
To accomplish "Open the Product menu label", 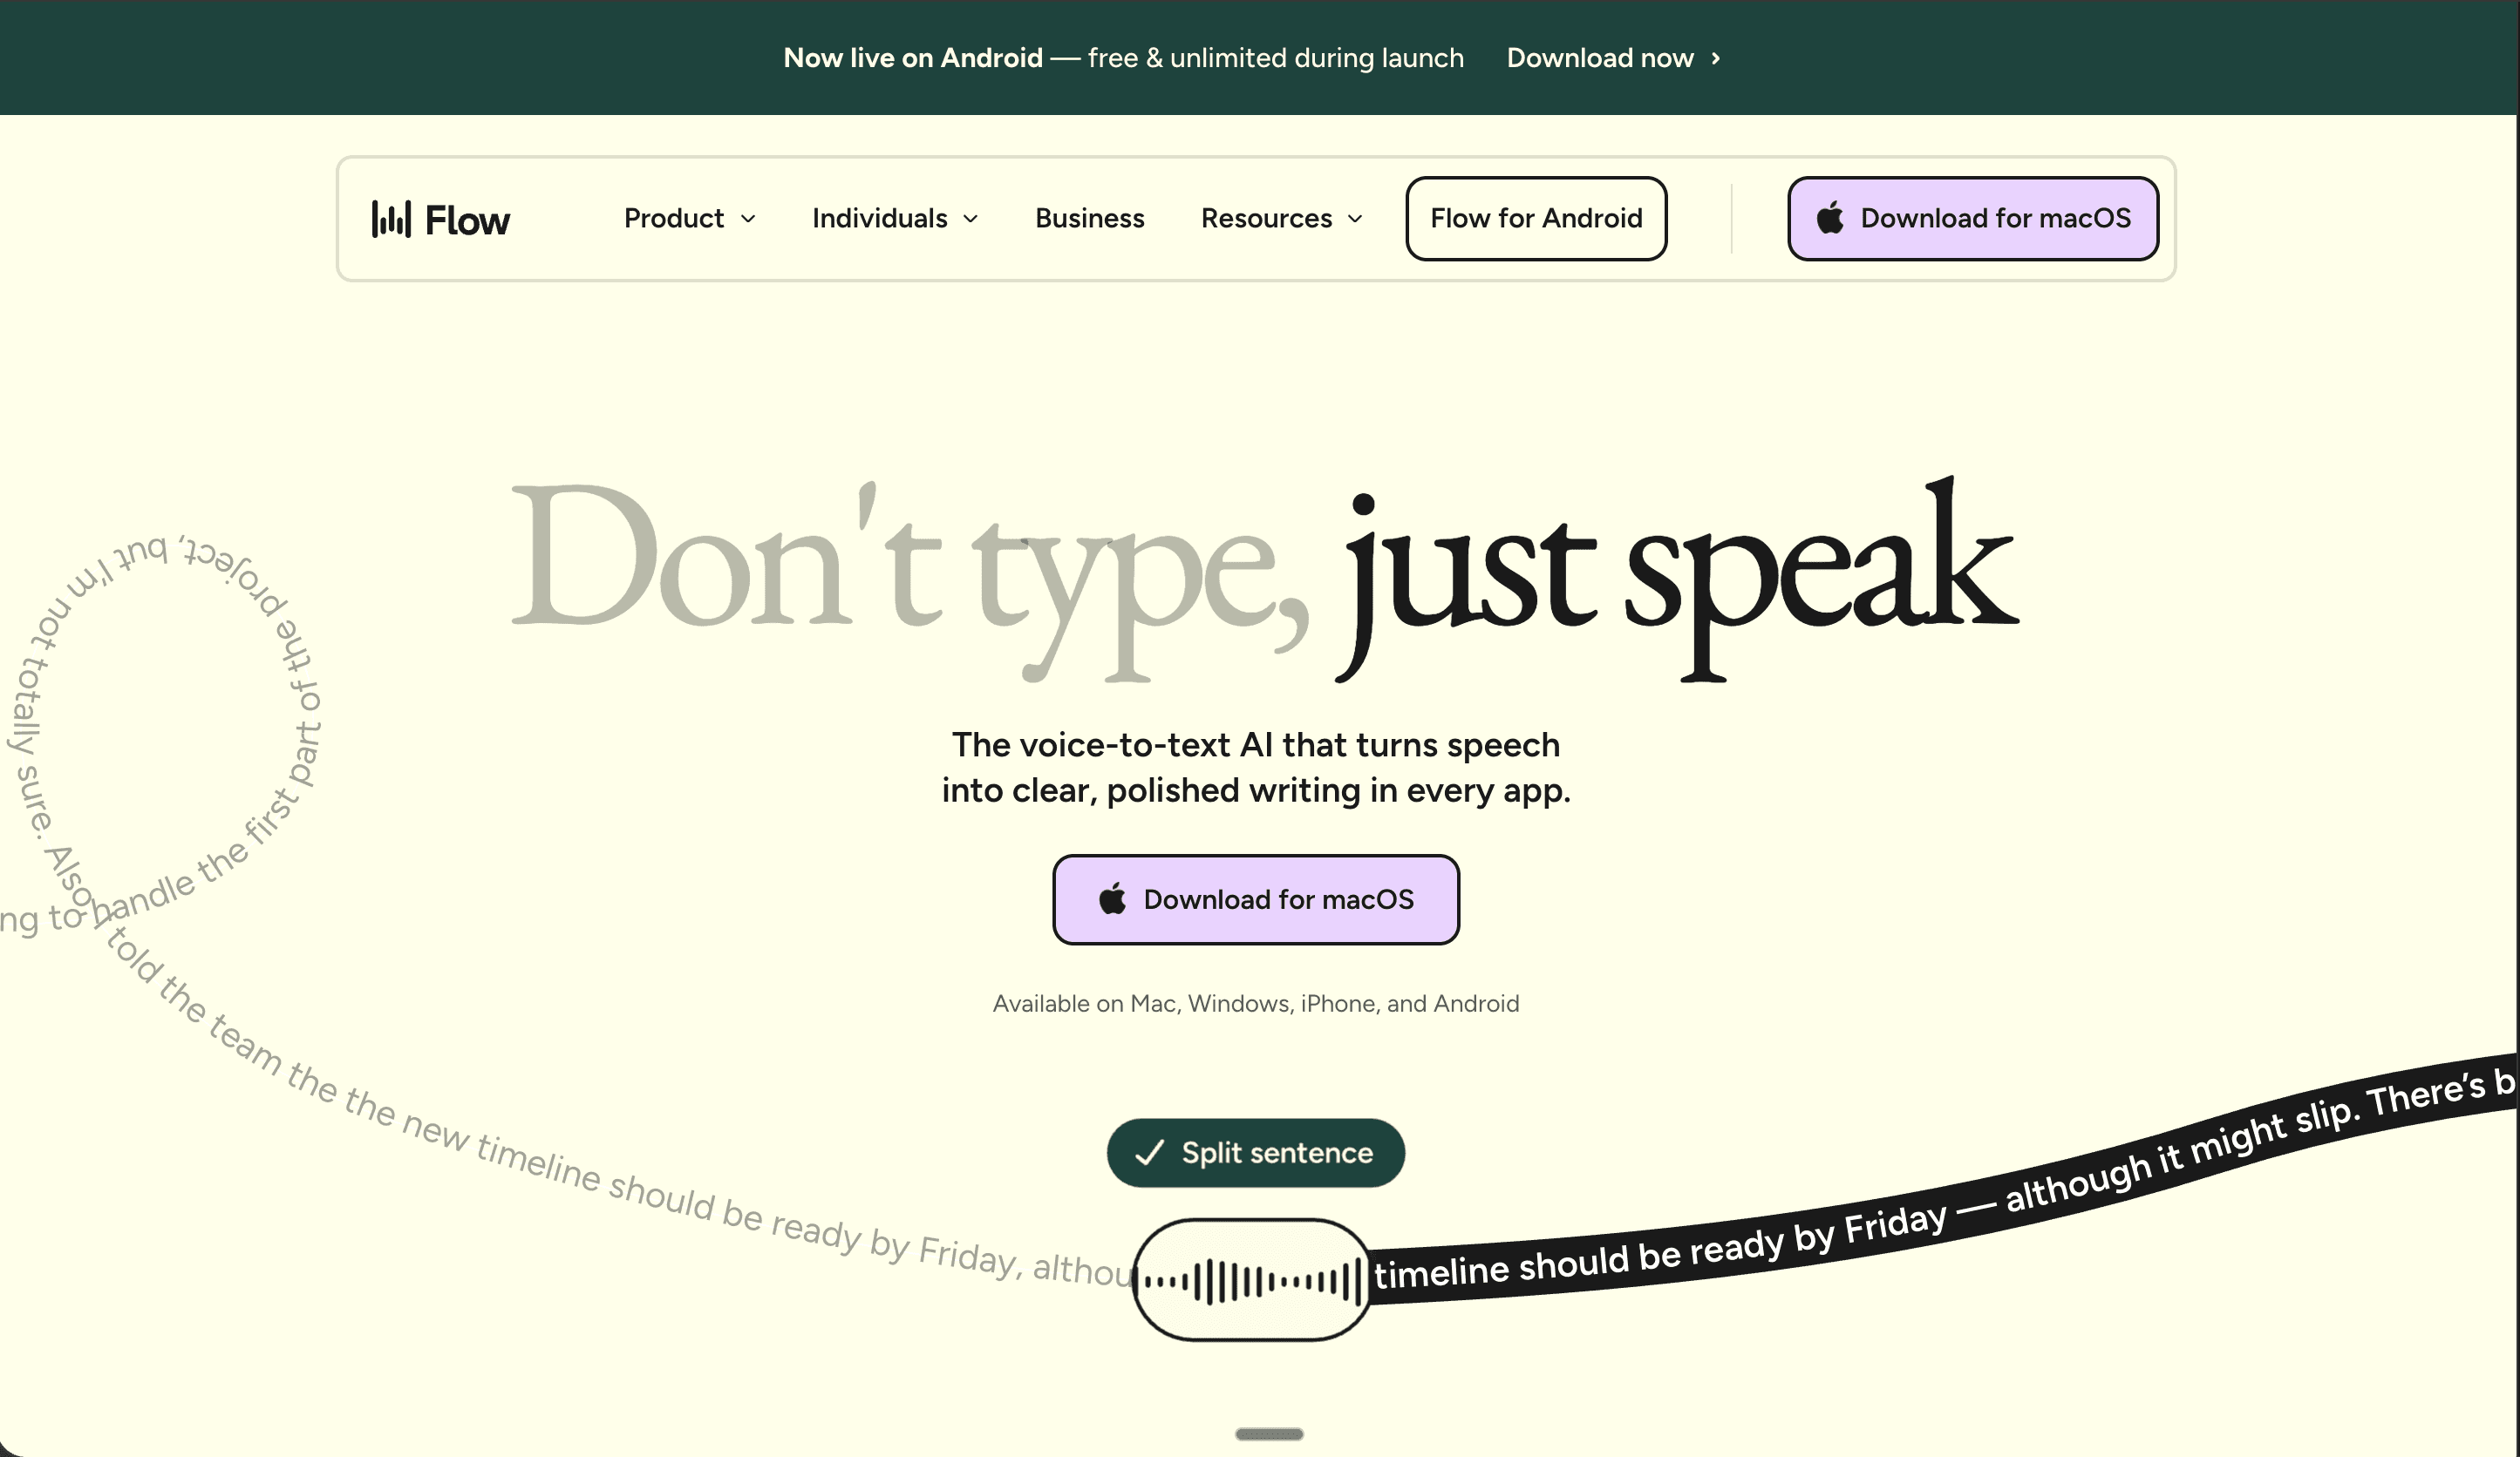I will pyautogui.click(x=673, y=219).
